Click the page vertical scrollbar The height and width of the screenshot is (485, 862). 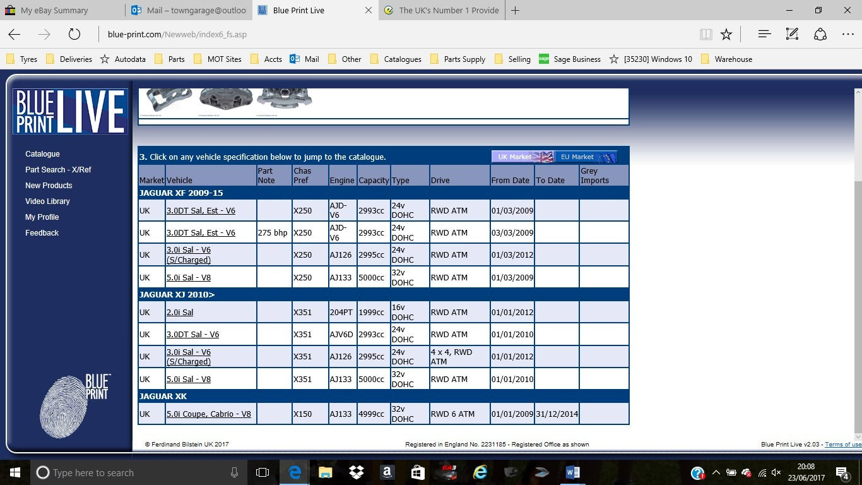pyautogui.click(x=857, y=253)
